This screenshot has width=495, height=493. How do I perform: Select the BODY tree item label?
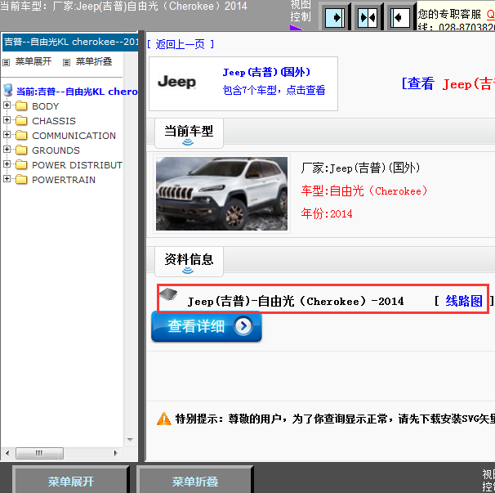(46, 106)
